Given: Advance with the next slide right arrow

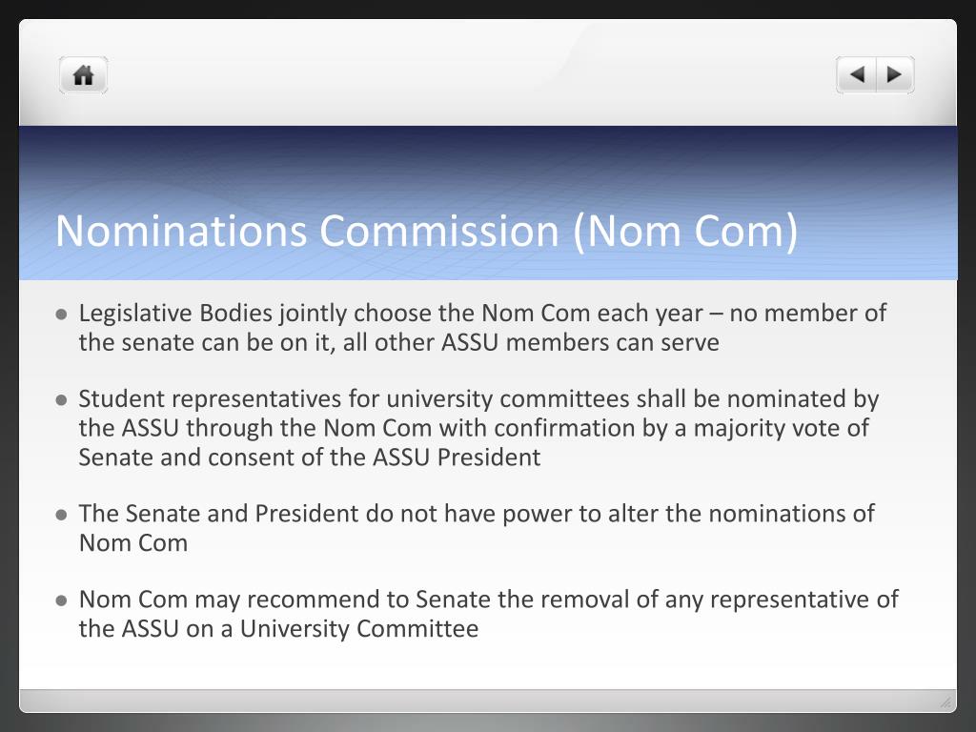Looking at the screenshot, I should [895, 74].
